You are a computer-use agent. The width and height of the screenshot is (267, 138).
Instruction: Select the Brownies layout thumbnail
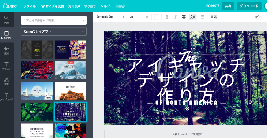pos(71,91)
